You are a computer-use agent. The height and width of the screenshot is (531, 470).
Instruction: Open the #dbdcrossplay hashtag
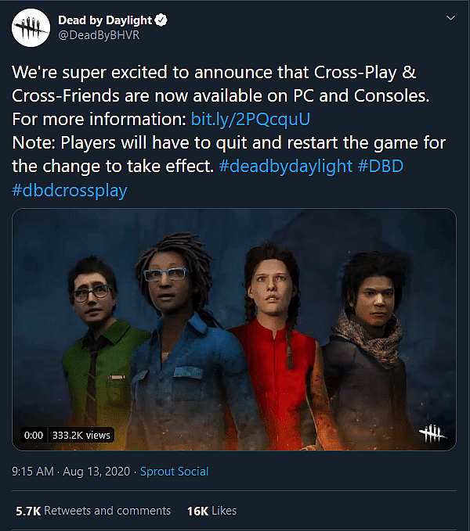pyautogui.click(x=70, y=190)
